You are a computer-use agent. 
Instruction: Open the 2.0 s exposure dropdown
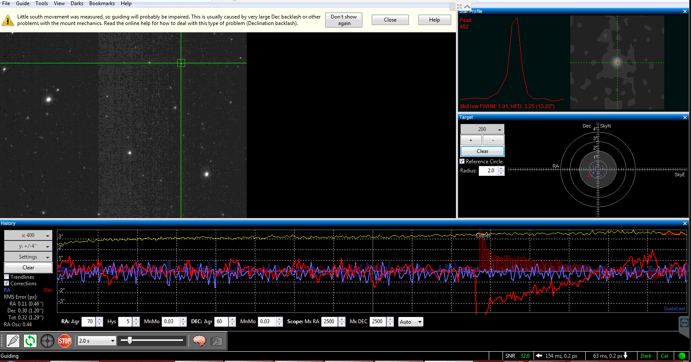[97, 341]
